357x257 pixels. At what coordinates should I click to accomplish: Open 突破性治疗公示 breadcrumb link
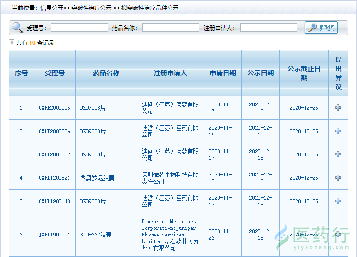click(91, 8)
